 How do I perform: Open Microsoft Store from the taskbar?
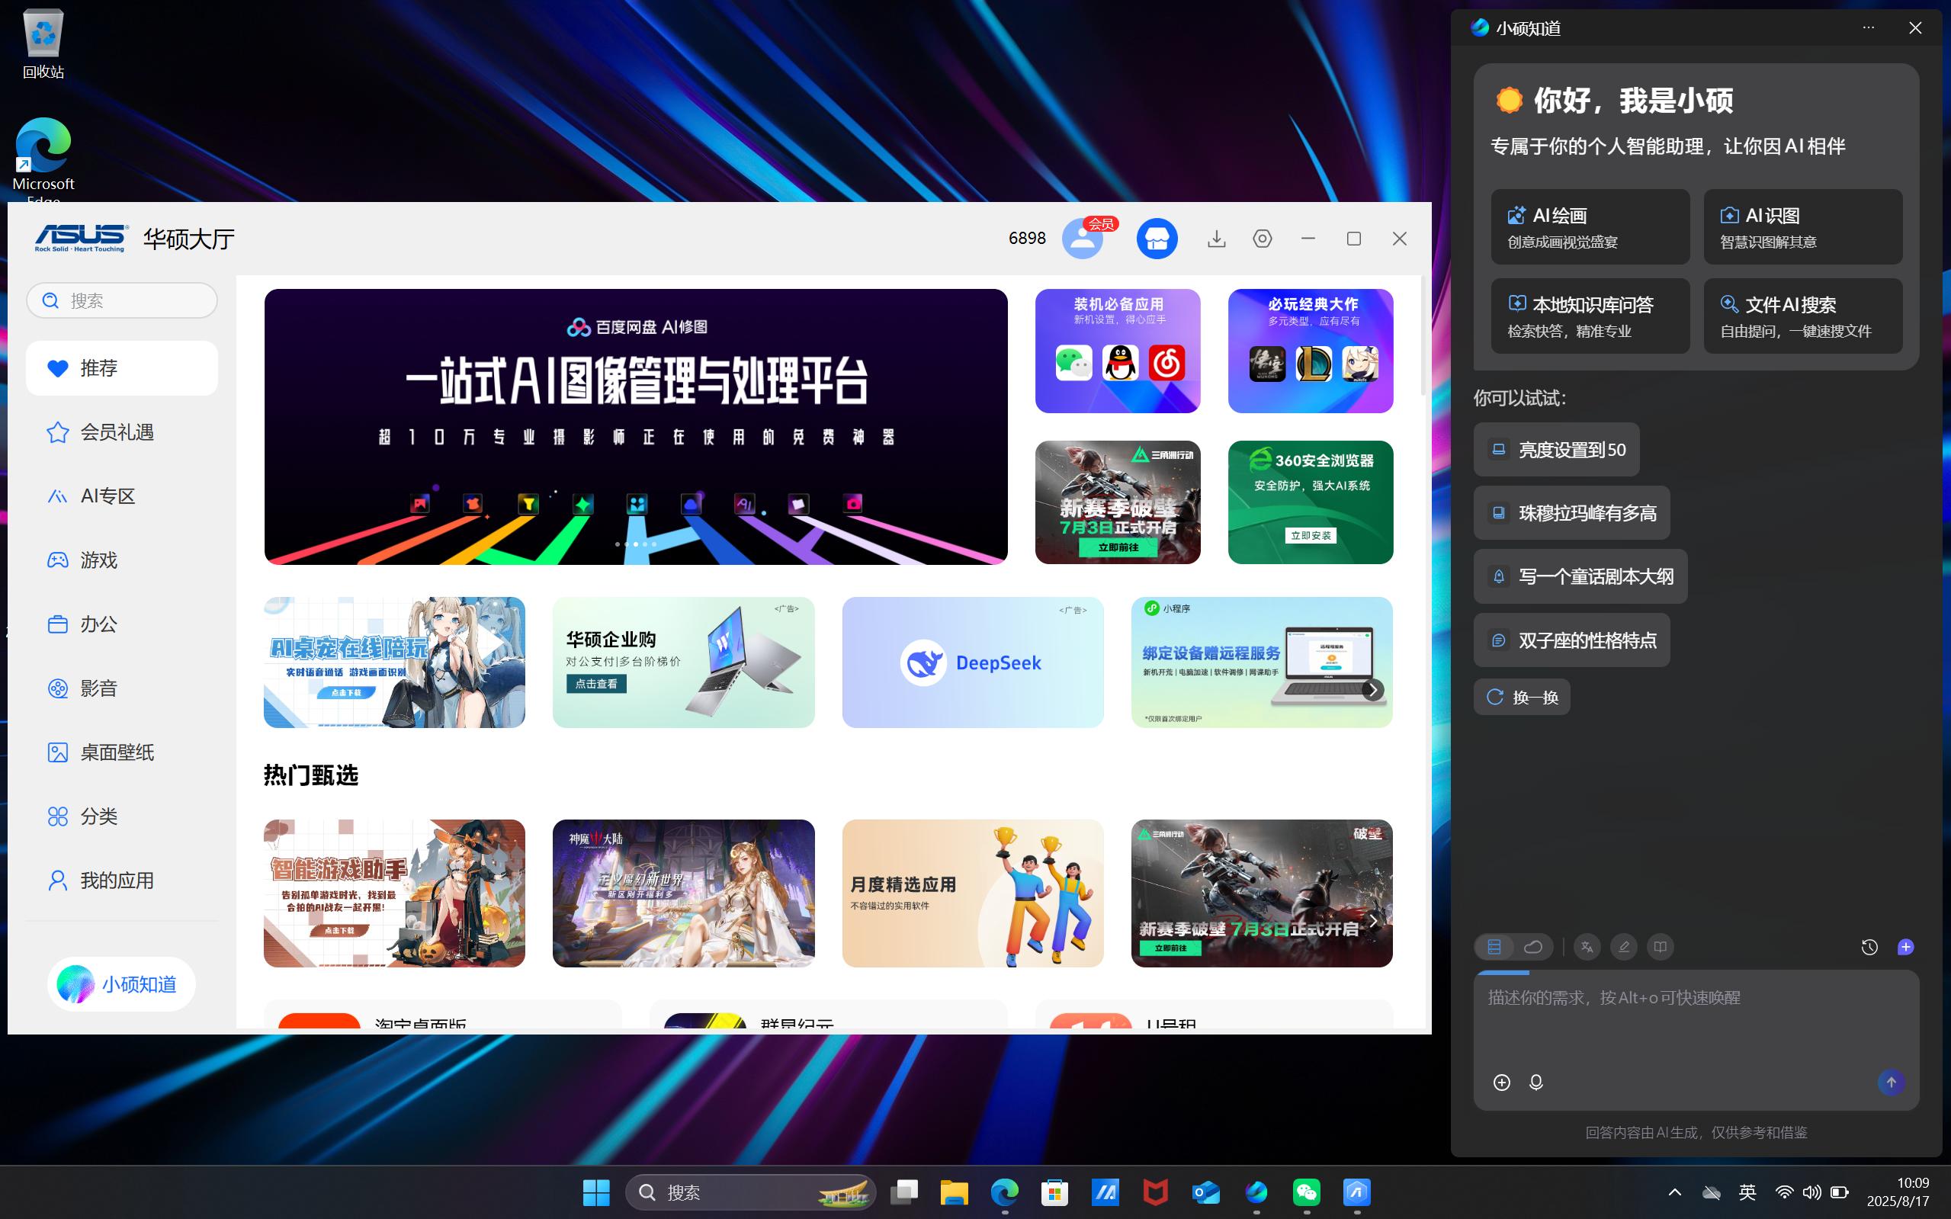pyautogui.click(x=1054, y=1192)
